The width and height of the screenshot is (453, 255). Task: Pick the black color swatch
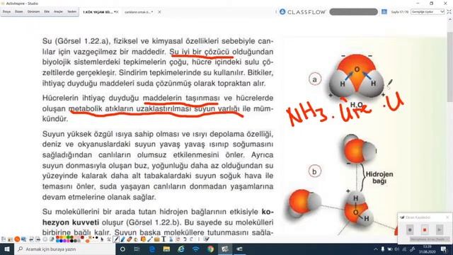coord(71,241)
